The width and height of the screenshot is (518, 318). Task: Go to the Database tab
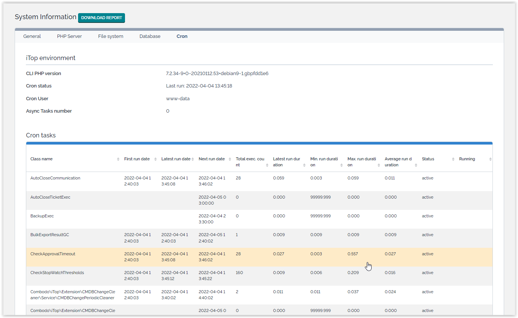click(x=150, y=36)
